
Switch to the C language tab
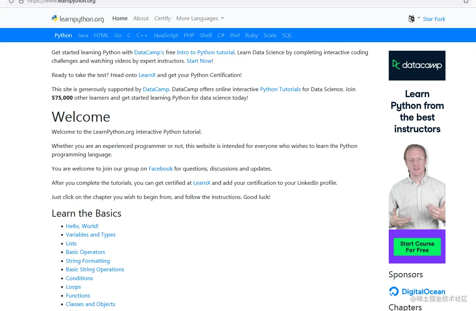click(129, 35)
